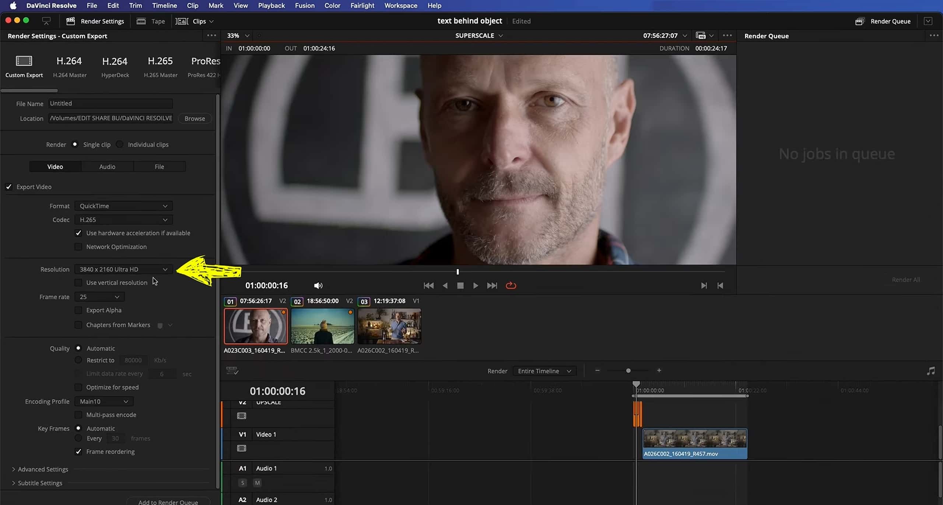Mute the Audio 1 track
Viewport: 943px width, 505px height.
pos(257,483)
